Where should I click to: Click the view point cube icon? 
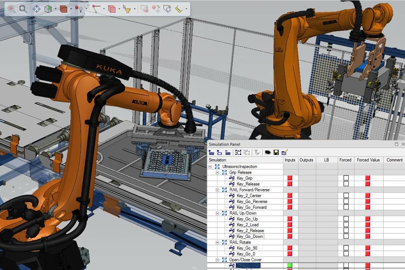(x=48, y=9)
